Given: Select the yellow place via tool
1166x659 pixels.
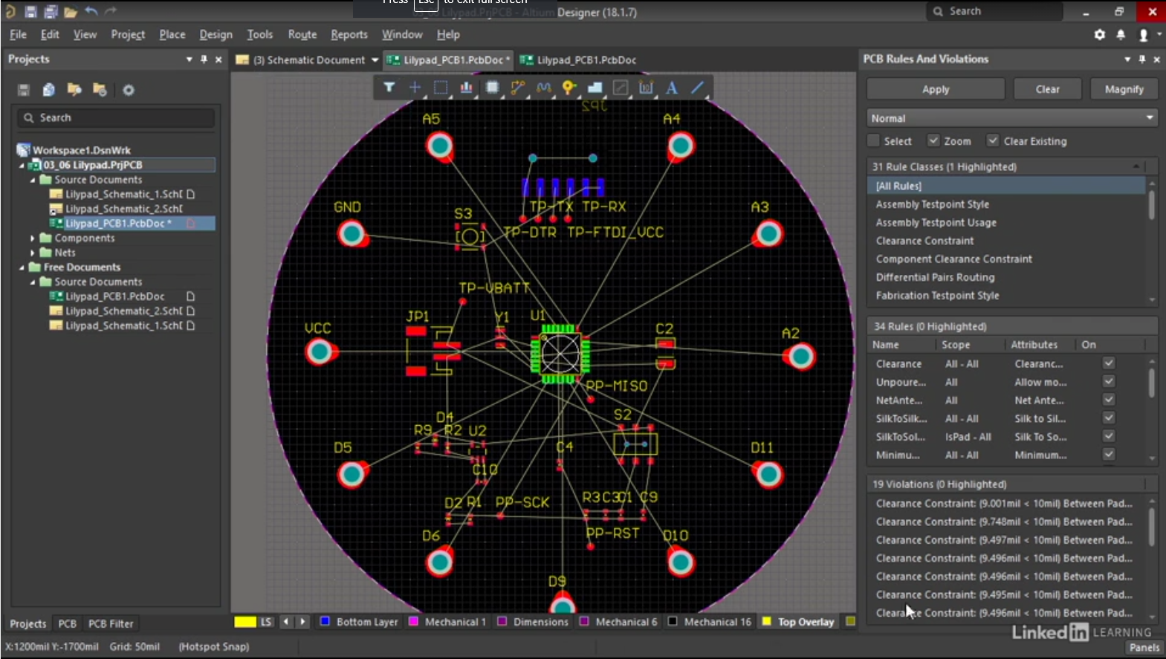Looking at the screenshot, I should click(x=569, y=88).
